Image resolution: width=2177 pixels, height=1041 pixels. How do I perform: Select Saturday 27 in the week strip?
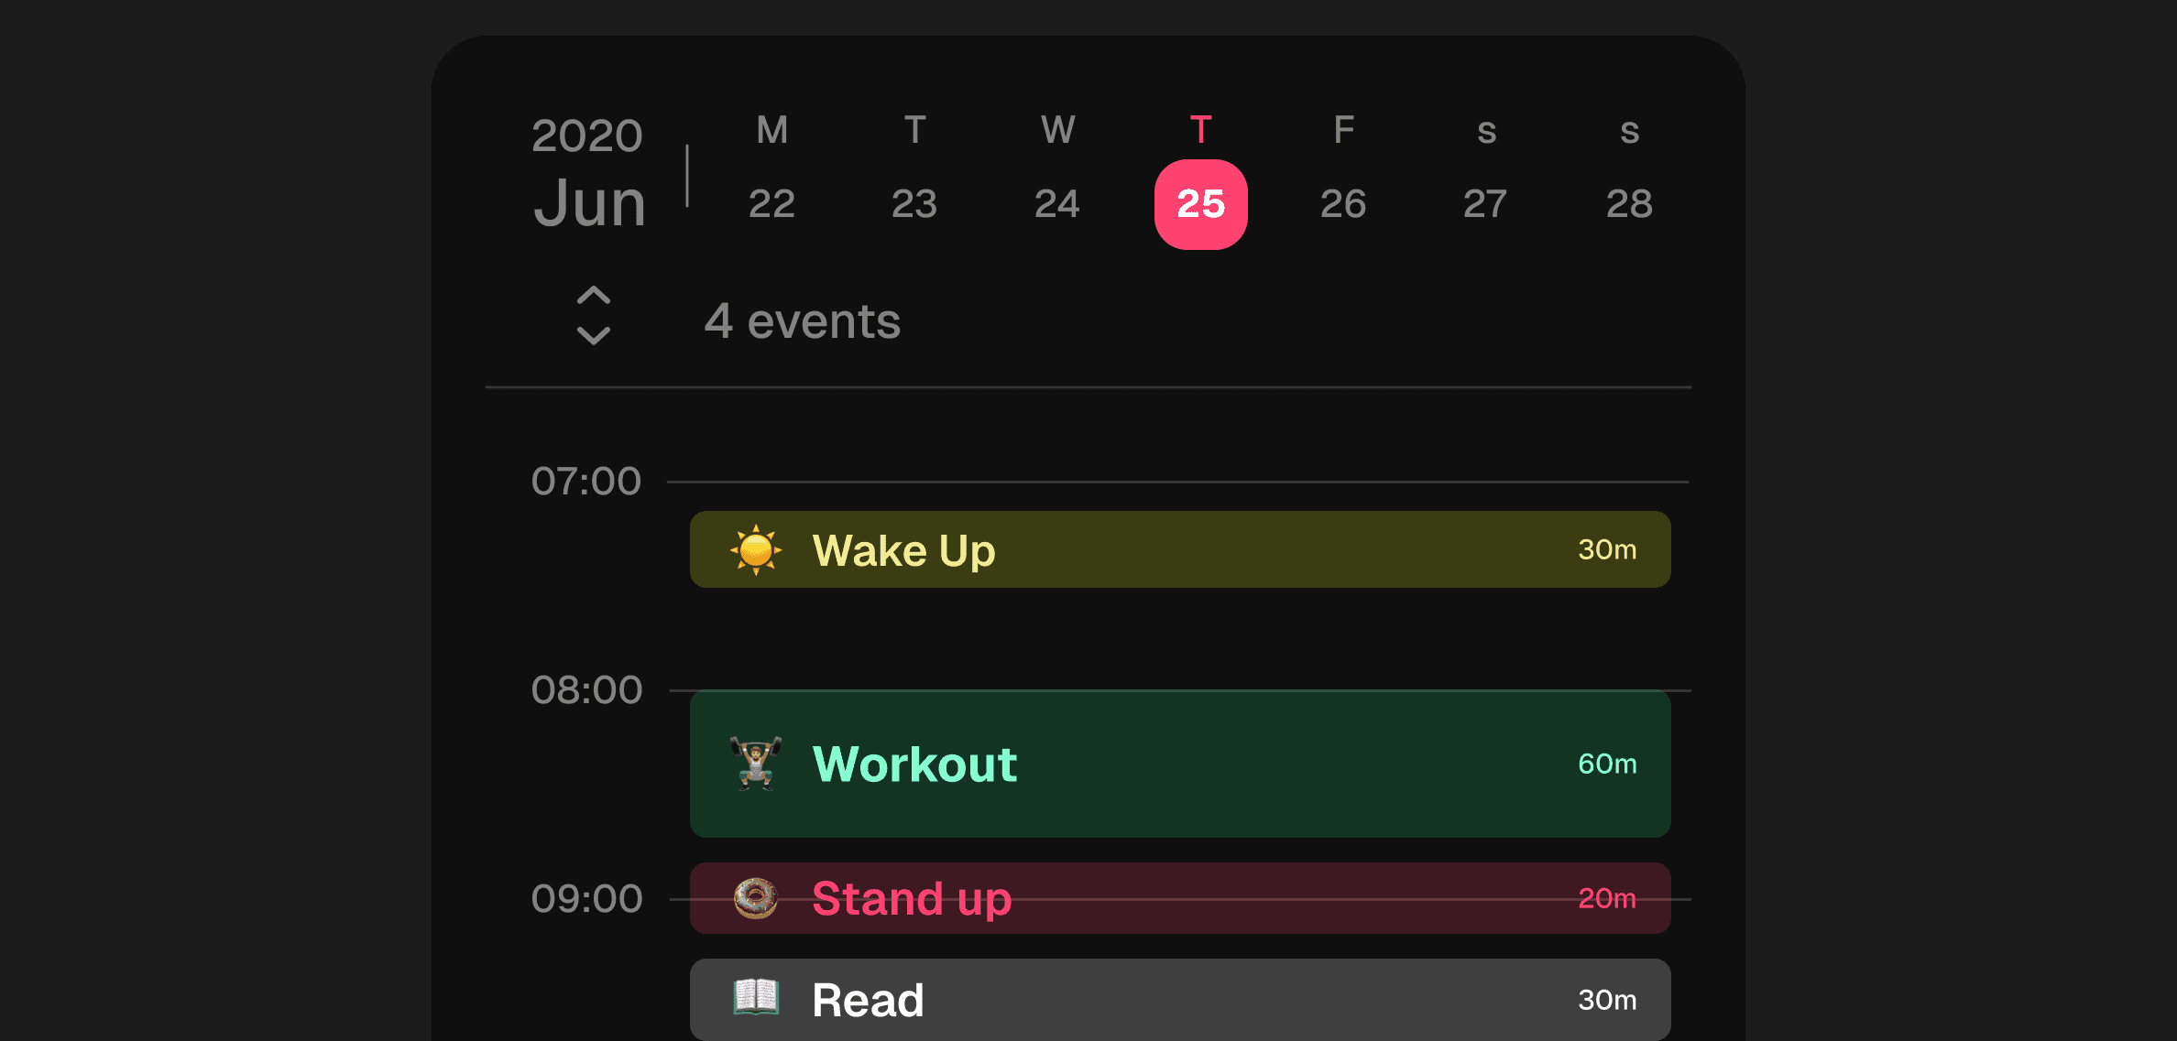[1485, 203]
